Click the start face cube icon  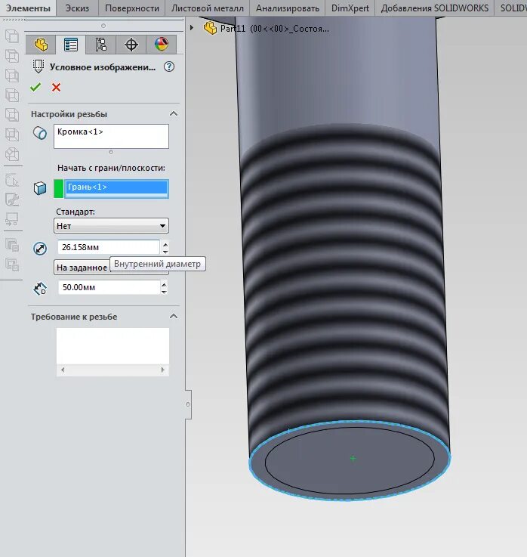(x=40, y=188)
